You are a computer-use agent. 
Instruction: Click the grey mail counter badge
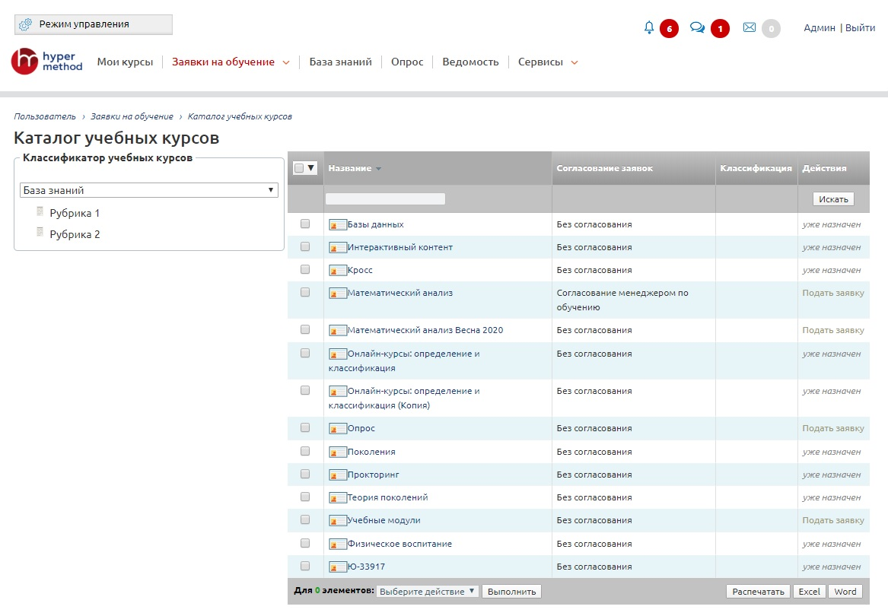(x=771, y=28)
